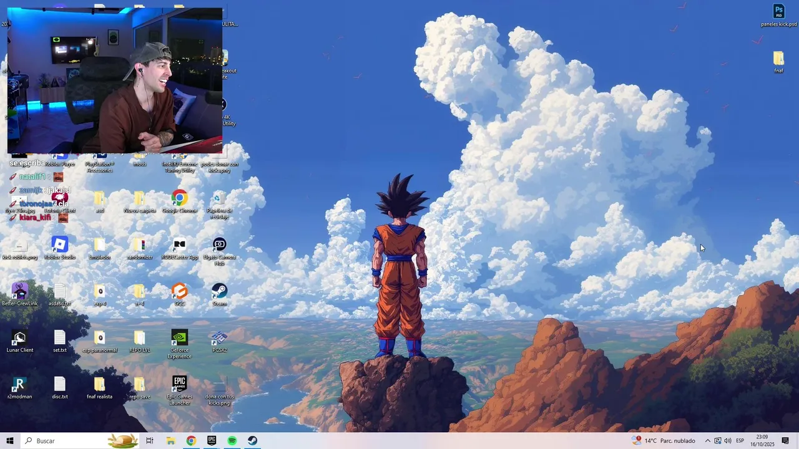Select the Nueva carpeta folder
799x449 pixels.
pyautogui.click(x=140, y=202)
